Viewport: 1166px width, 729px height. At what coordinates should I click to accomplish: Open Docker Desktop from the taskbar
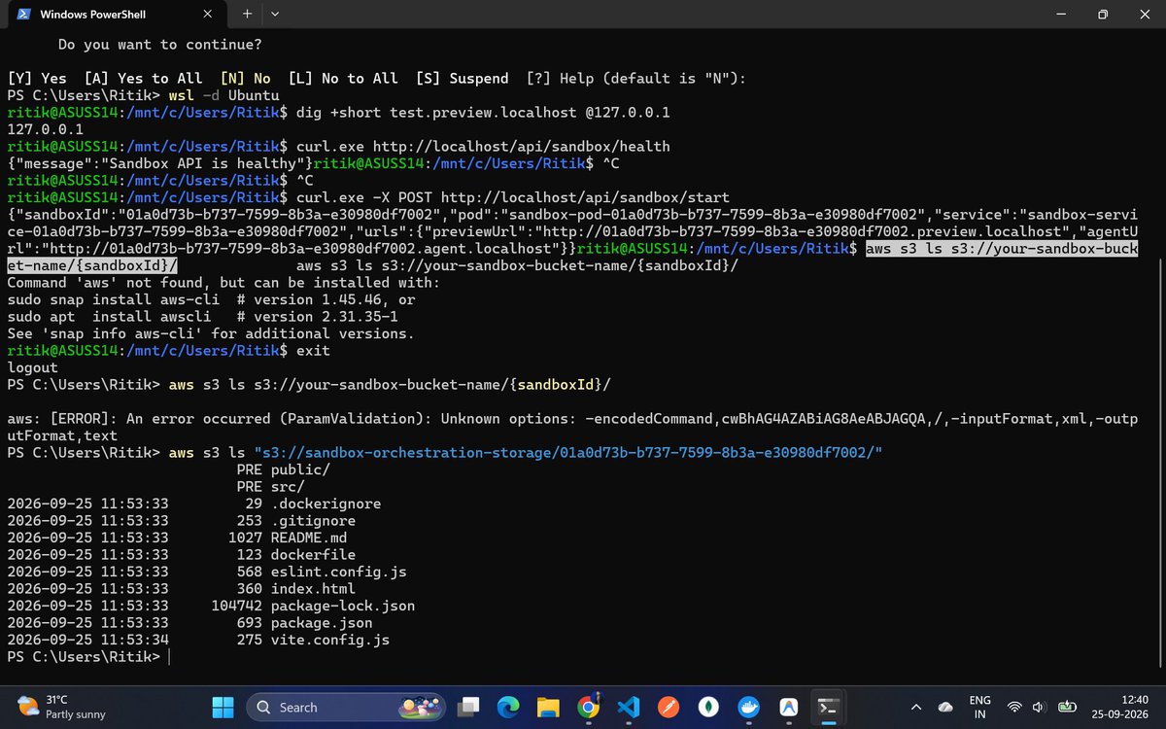click(x=749, y=707)
